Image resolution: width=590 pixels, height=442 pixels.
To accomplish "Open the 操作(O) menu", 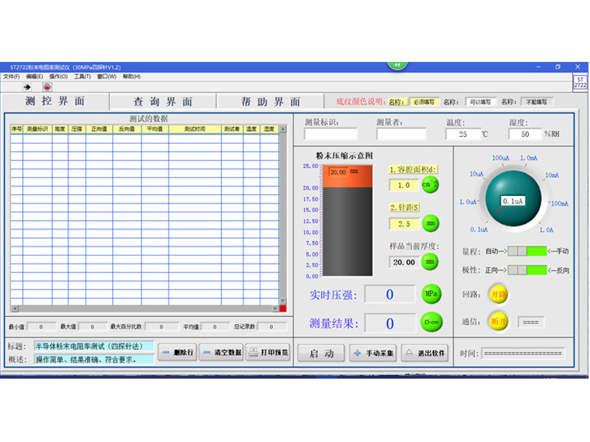I will (58, 77).
